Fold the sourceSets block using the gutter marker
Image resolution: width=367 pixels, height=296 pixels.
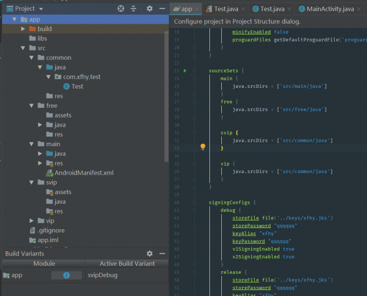(x=194, y=71)
